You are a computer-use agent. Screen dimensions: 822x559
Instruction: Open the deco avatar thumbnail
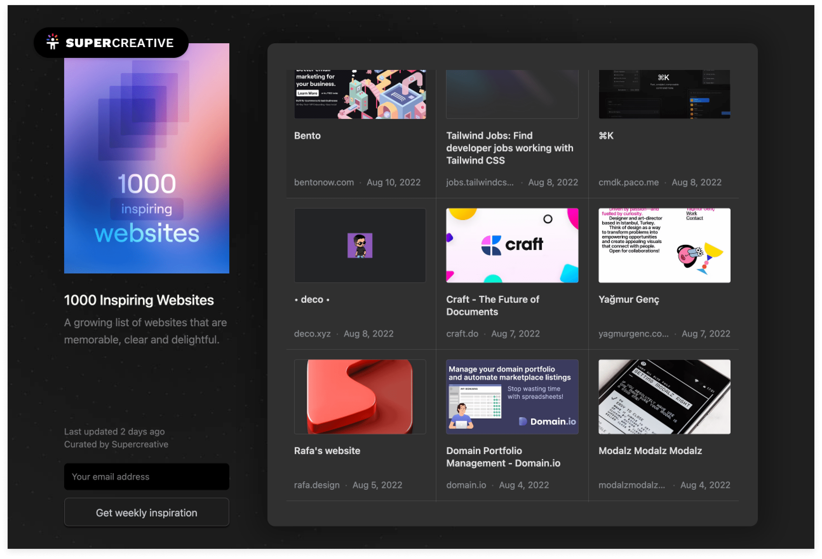tap(360, 245)
